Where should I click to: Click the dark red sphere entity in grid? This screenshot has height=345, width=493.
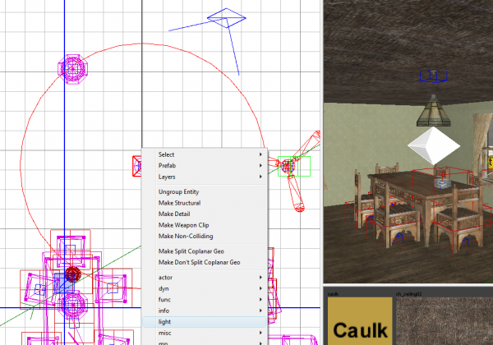pos(73,274)
